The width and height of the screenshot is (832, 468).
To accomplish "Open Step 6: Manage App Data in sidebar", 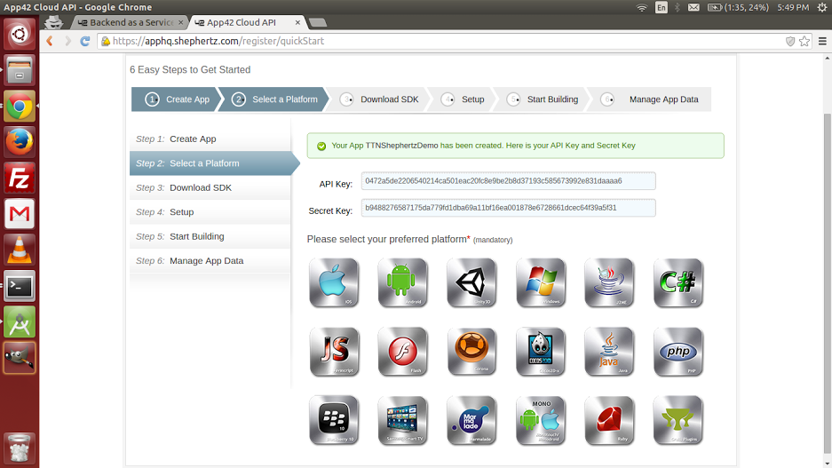I will (x=210, y=261).
